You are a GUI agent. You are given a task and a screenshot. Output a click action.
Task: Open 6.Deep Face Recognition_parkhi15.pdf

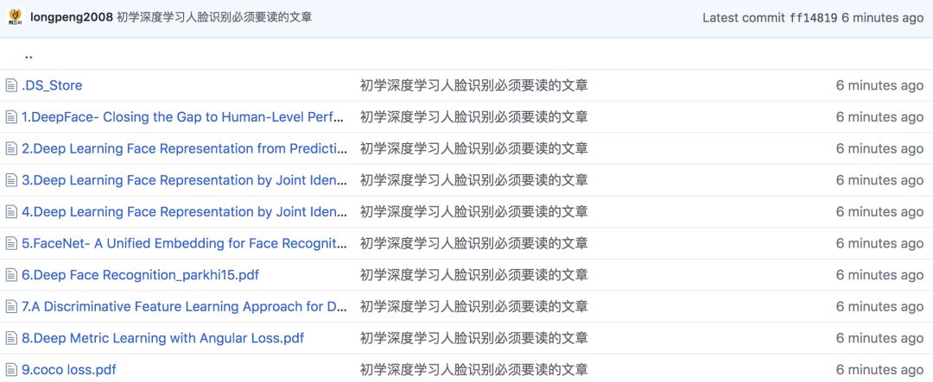point(141,275)
